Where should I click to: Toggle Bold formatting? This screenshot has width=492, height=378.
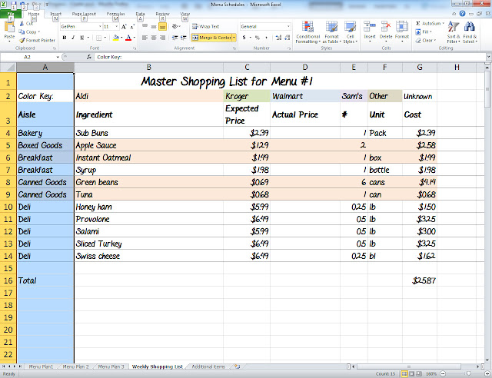(x=65, y=38)
